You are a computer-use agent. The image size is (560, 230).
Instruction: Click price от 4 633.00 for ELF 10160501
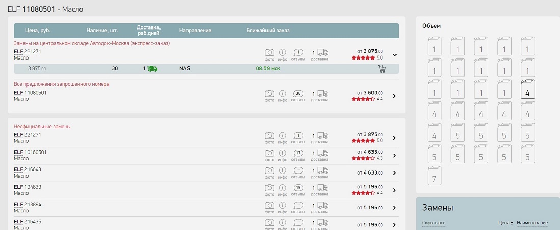click(x=370, y=152)
